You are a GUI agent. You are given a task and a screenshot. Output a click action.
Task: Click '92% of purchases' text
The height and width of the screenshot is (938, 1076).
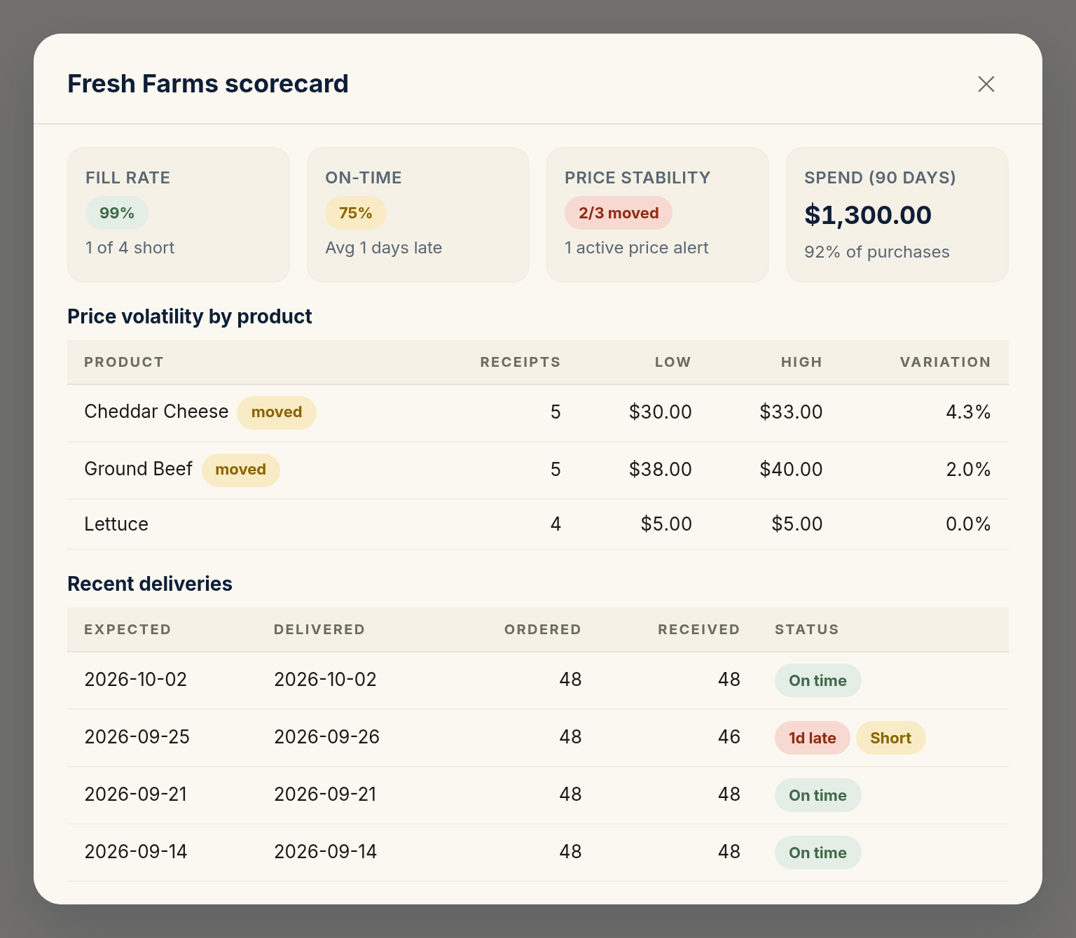(x=876, y=252)
